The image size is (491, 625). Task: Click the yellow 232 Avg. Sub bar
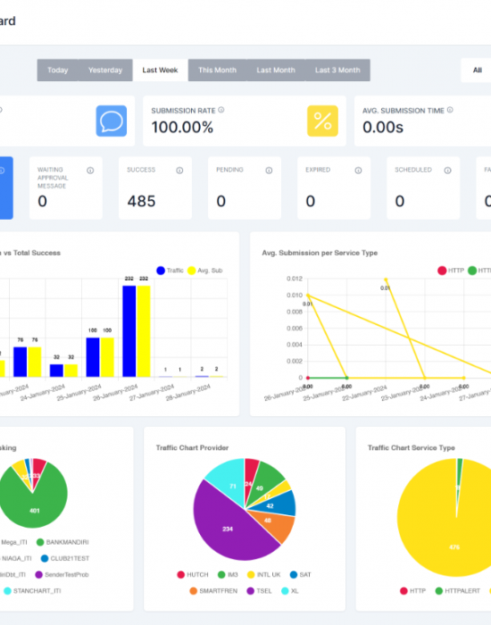pyautogui.click(x=144, y=331)
